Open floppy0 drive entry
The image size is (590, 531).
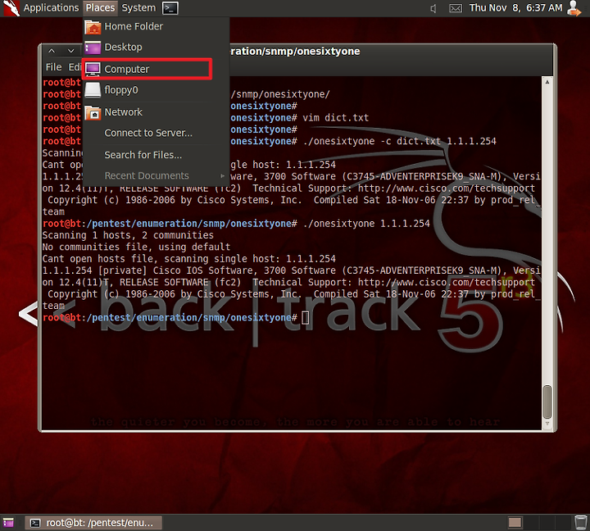coord(156,90)
